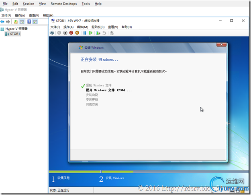Click the Hyper-V 管理器 title bar text
This screenshot has width=251, height=195.
(x=16, y=10)
